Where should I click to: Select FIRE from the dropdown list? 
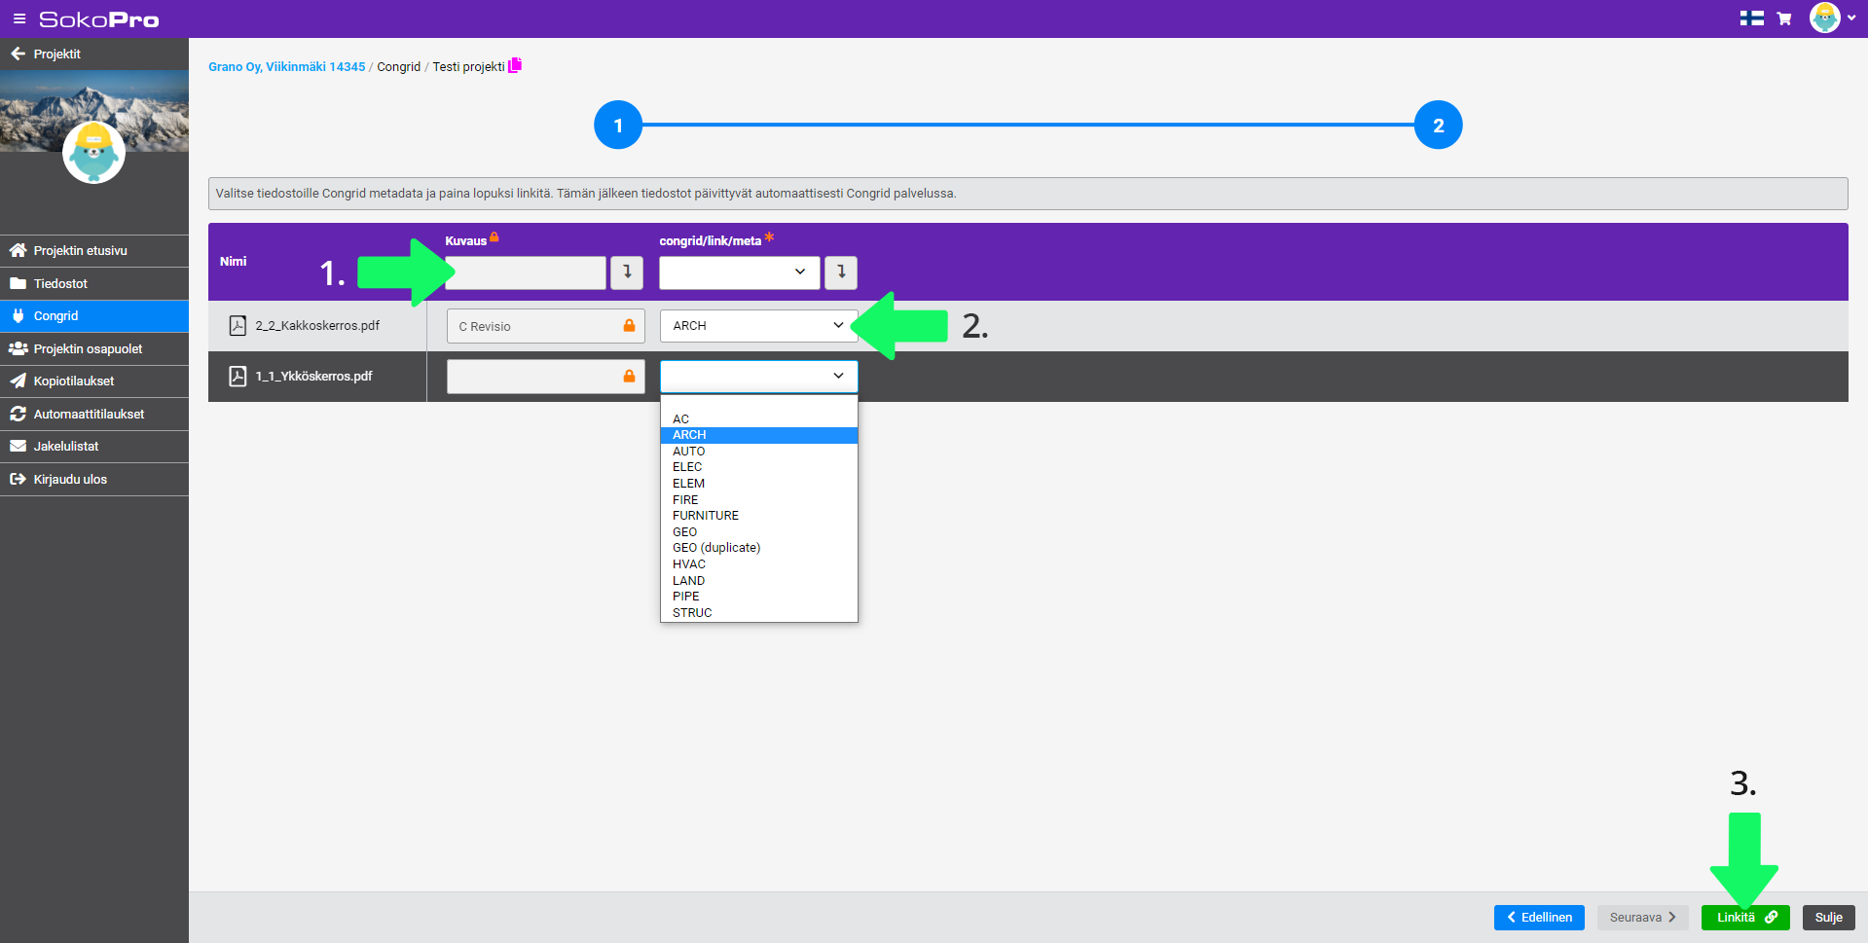click(x=758, y=499)
